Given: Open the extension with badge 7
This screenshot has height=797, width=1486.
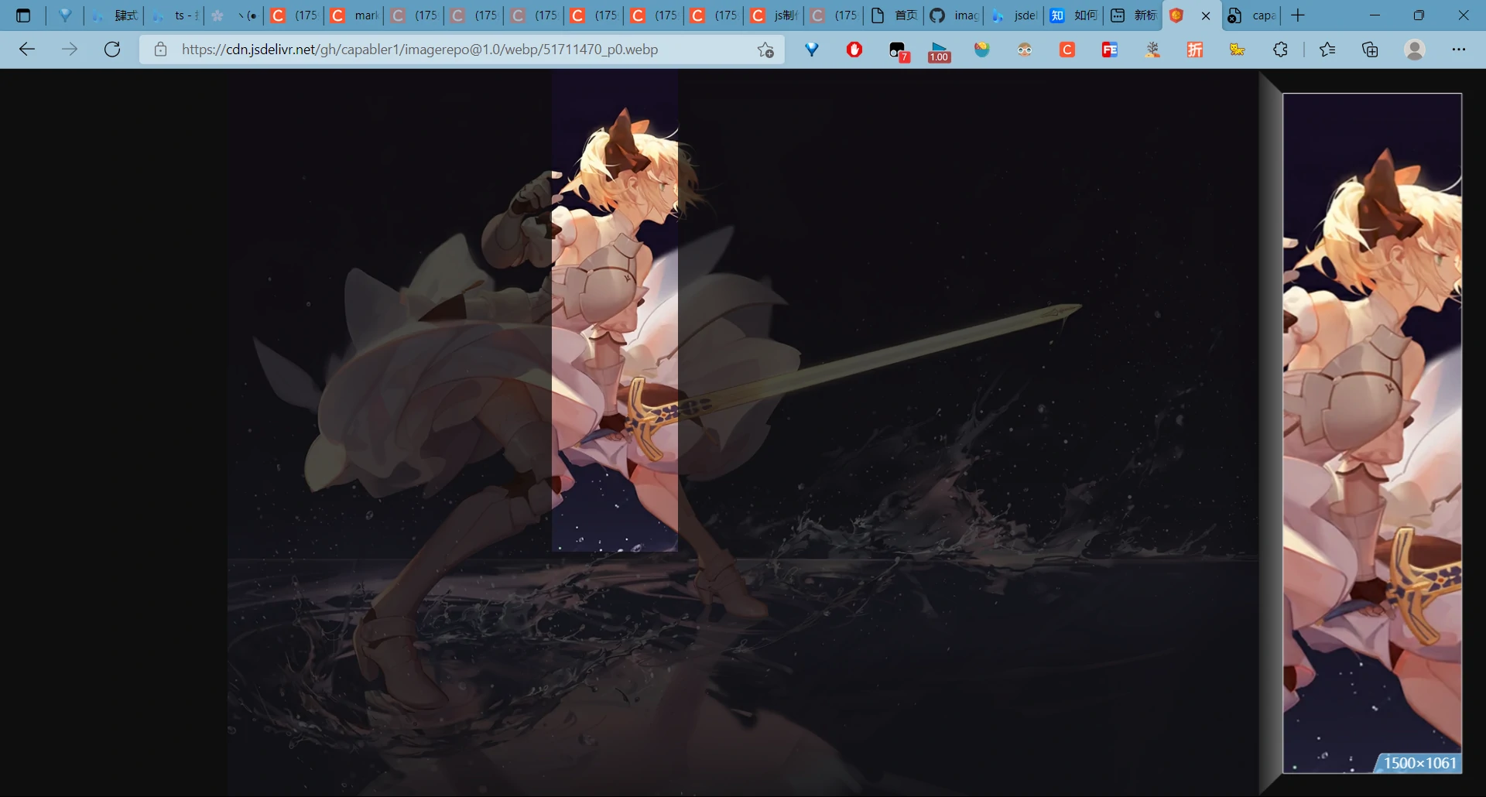Looking at the screenshot, I should [898, 51].
